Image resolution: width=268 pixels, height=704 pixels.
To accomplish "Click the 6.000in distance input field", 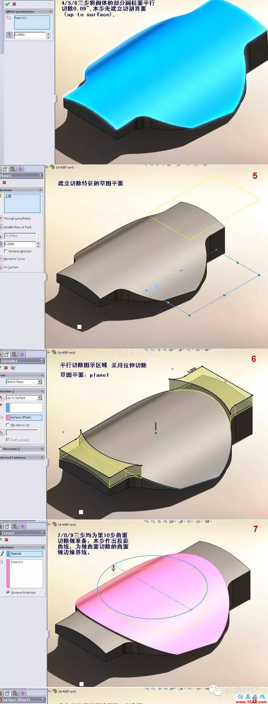I will 20,244.
